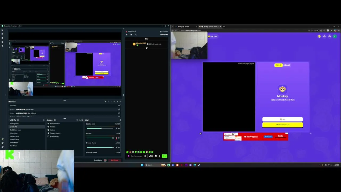341x192 pixels.
Task: Select the SQUAD mode toggle
Action: [287, 65]
